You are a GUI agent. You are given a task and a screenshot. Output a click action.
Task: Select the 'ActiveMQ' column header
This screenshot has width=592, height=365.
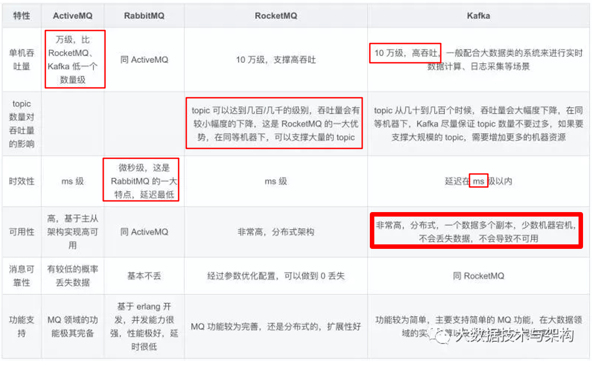[x=73, y=16]
